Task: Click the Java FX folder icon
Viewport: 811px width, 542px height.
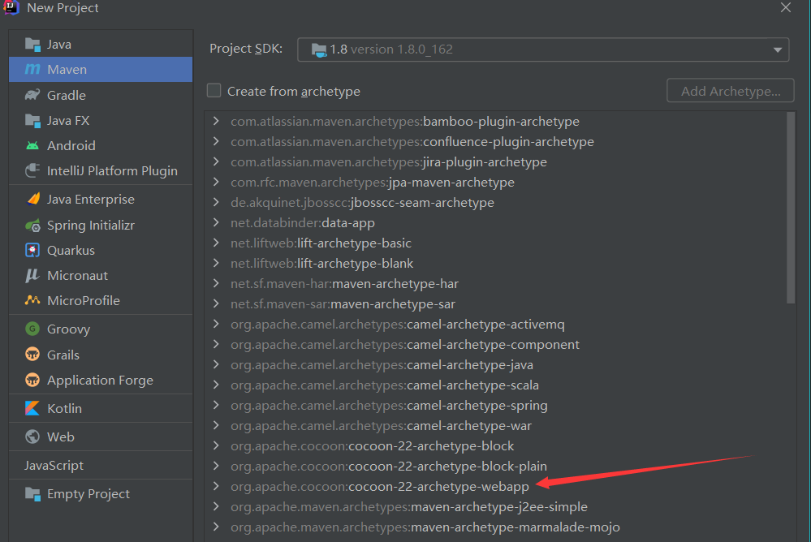Action: point(32,121)
